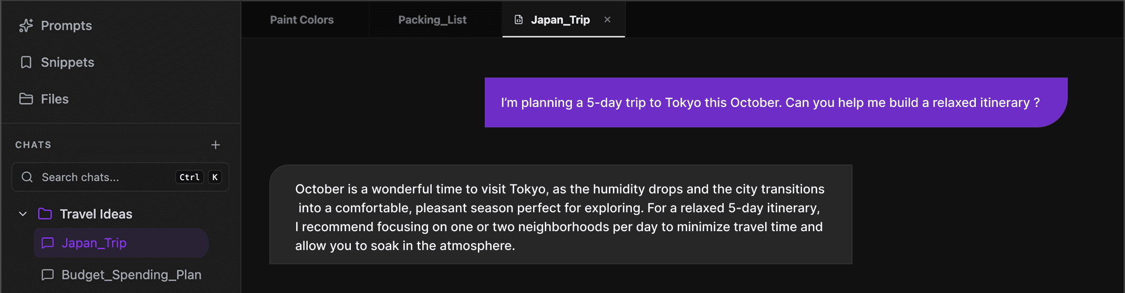This screenshot has width=1125, height=293.
Task: Select the Japan_Trip tab
Action: point(560,20)
